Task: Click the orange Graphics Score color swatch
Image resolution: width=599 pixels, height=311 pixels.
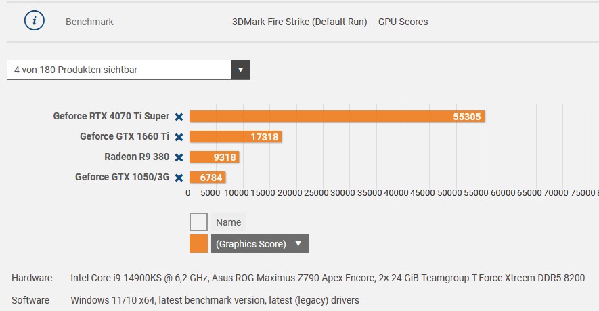Action: pyautogui.click(x=198, y=244)
